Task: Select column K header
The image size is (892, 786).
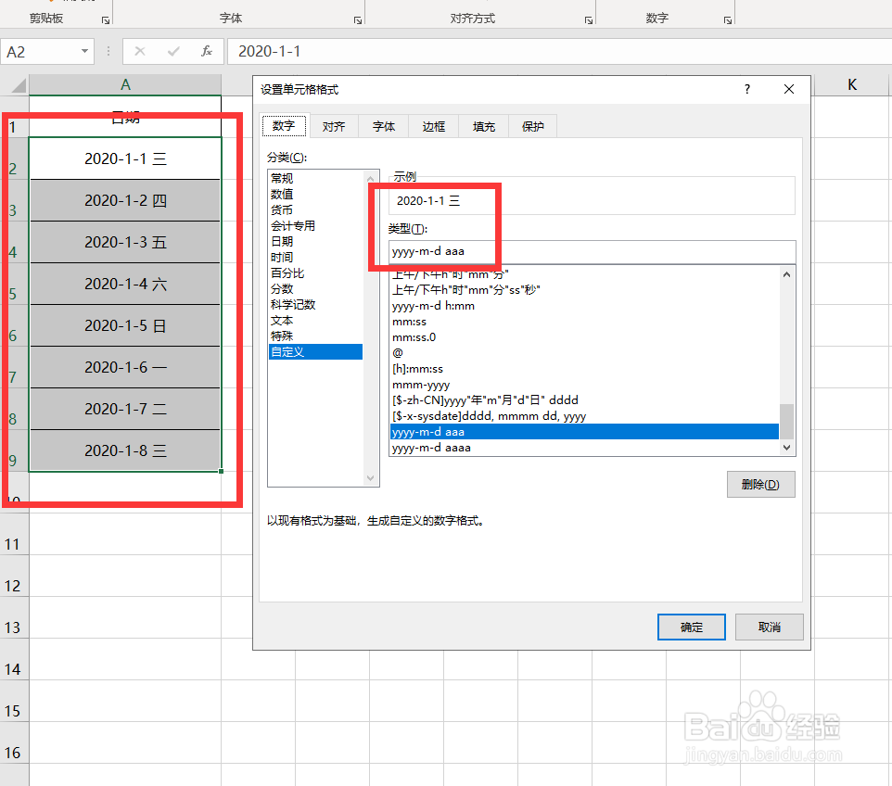Action: (851, 84)
